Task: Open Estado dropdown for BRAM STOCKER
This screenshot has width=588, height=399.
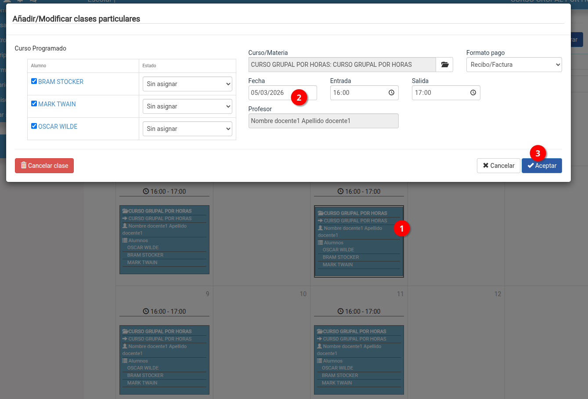Action: click(x=188, y=84)
